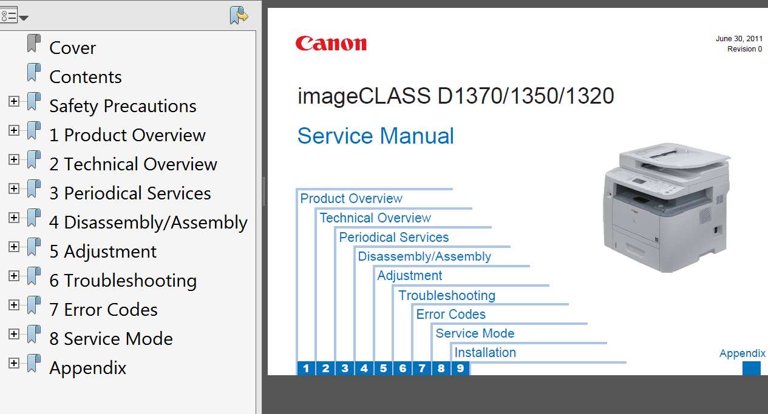Click the 5 Adjustment bookmark icon
Screen dimensions: 768x414
[x=34, y=248]
